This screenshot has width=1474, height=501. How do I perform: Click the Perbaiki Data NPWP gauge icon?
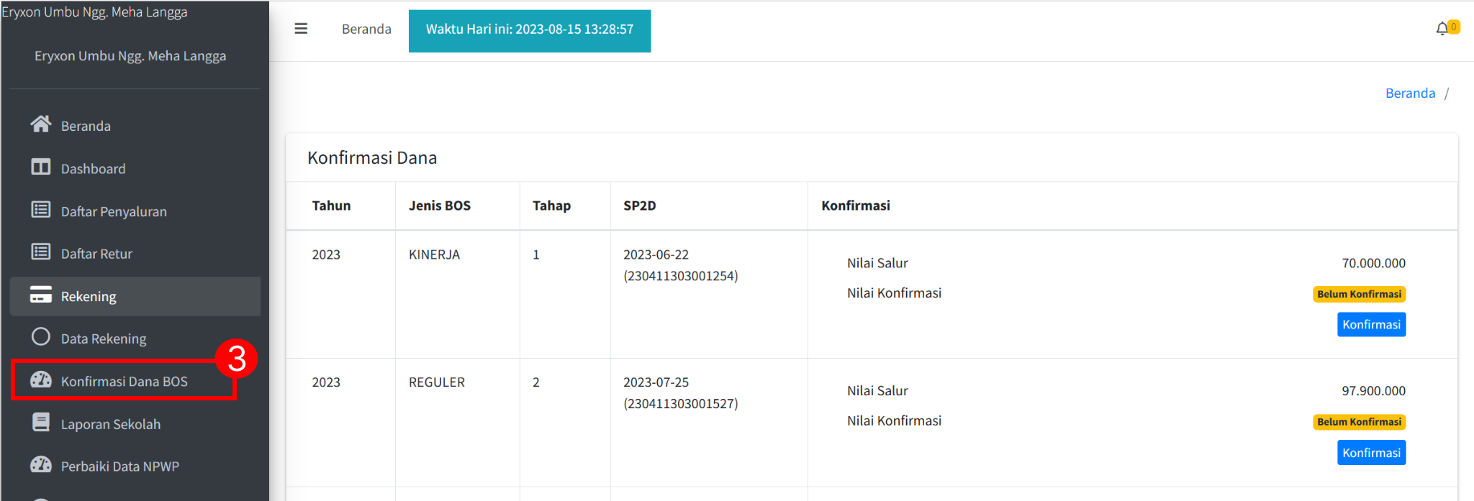pyautogui.click(x=41, y=464)
